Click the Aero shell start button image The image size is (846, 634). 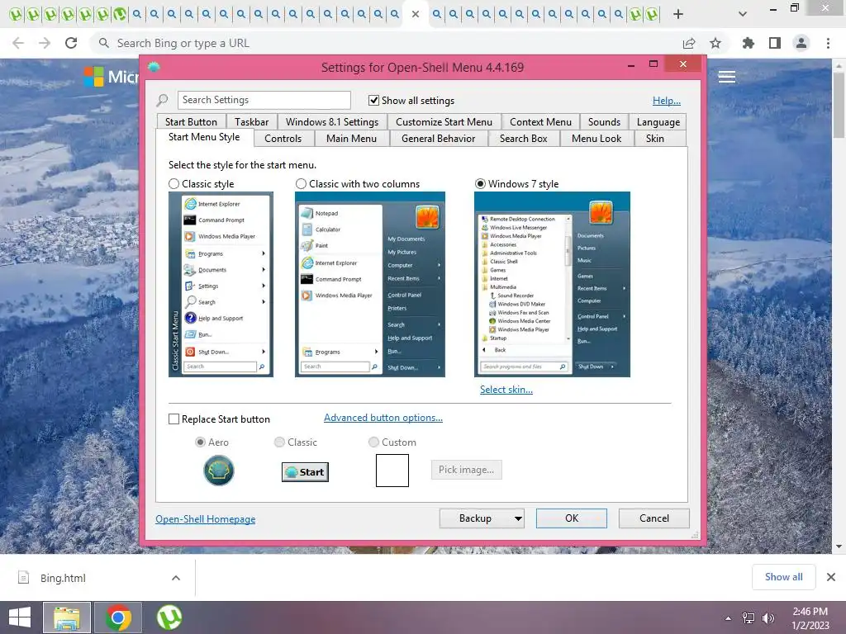point(218,470)
